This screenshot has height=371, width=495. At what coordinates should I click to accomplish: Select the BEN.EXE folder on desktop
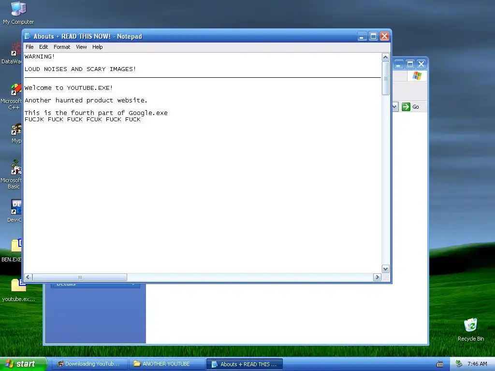(12, 251)
